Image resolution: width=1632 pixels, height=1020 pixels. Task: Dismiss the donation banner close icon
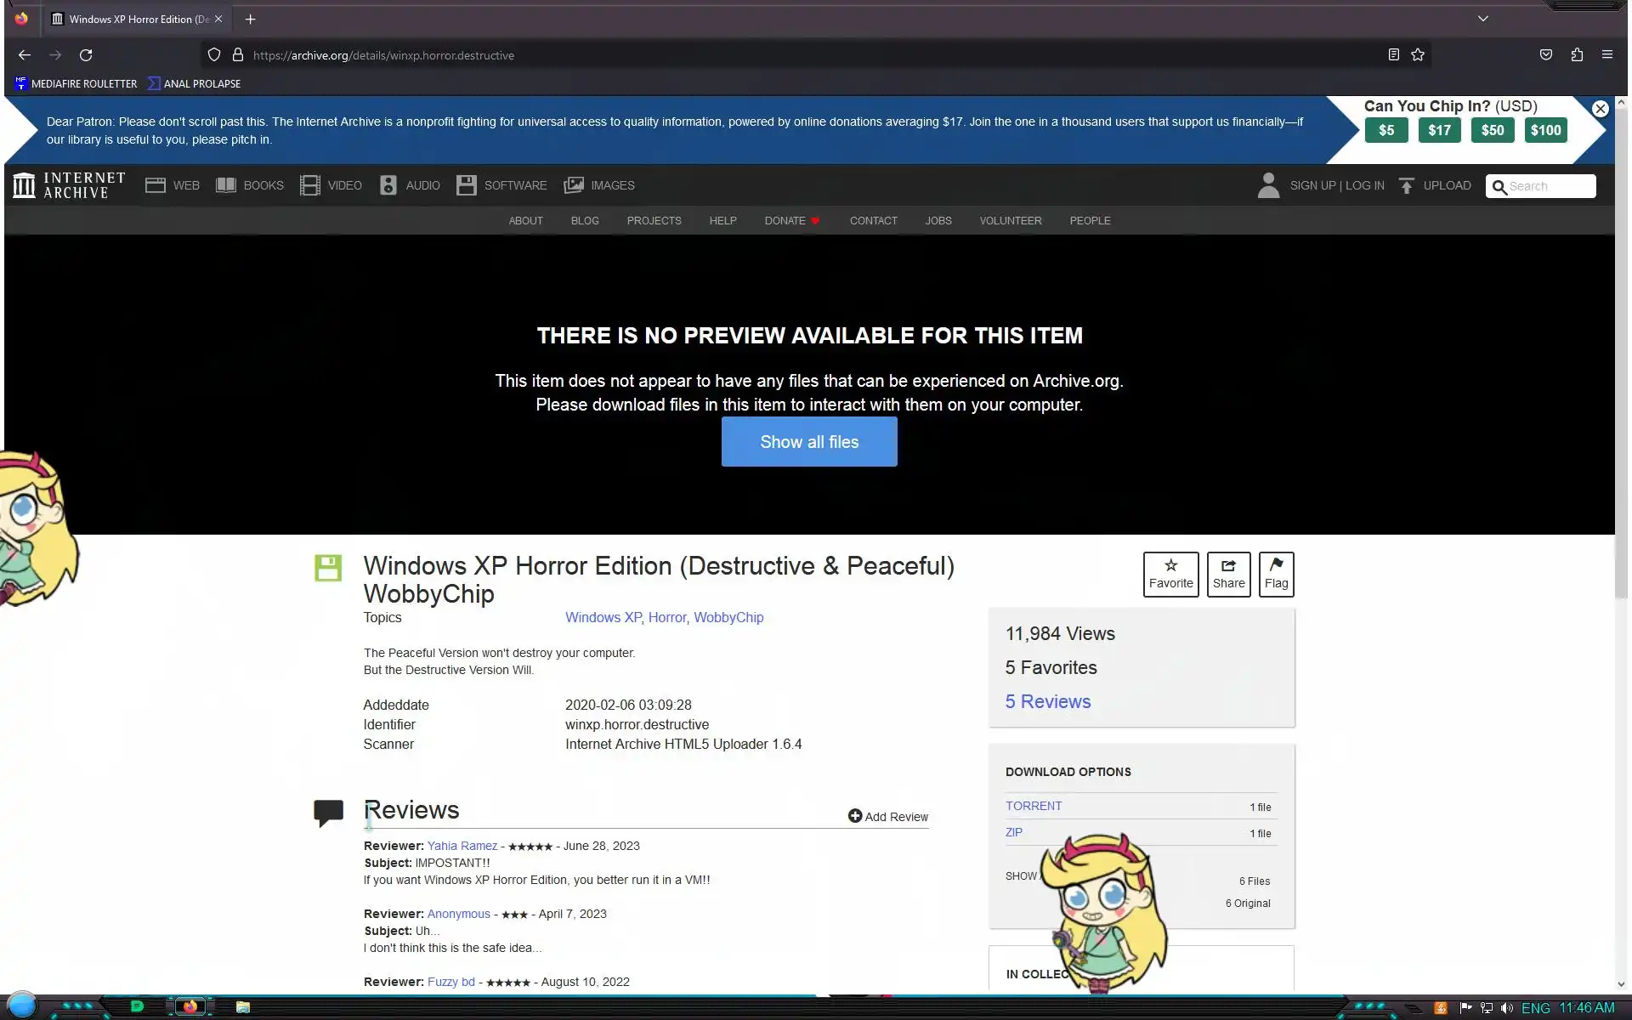tap(1600, 109)
